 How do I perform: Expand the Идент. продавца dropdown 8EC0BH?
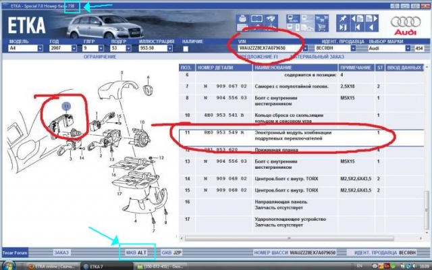pyautogui.click(x=353, y=48)
